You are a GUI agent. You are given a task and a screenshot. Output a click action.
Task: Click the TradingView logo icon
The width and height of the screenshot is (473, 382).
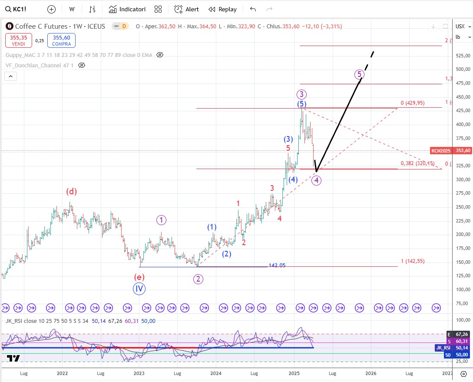tap(13, 358)
